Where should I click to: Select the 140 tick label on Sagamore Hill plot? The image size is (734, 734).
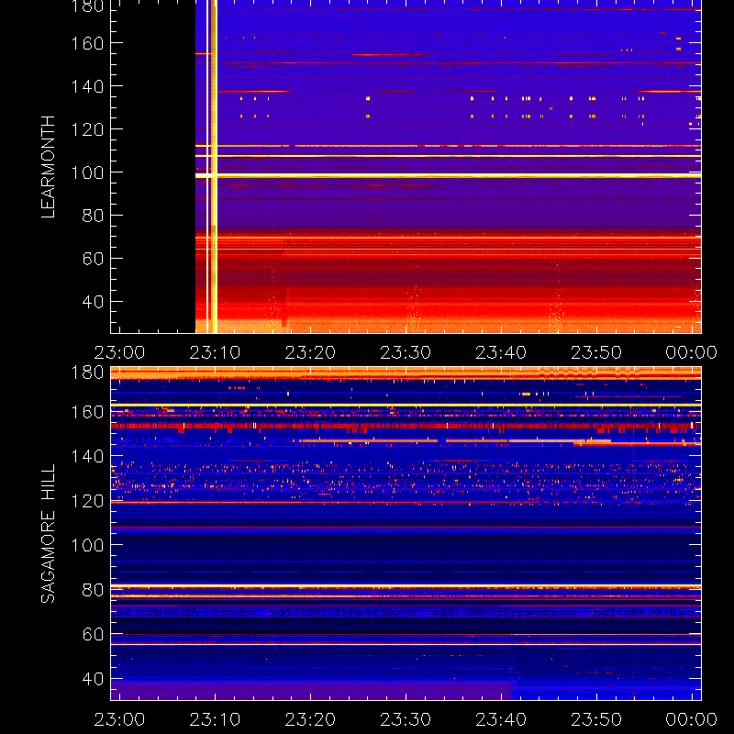[87, 456]
